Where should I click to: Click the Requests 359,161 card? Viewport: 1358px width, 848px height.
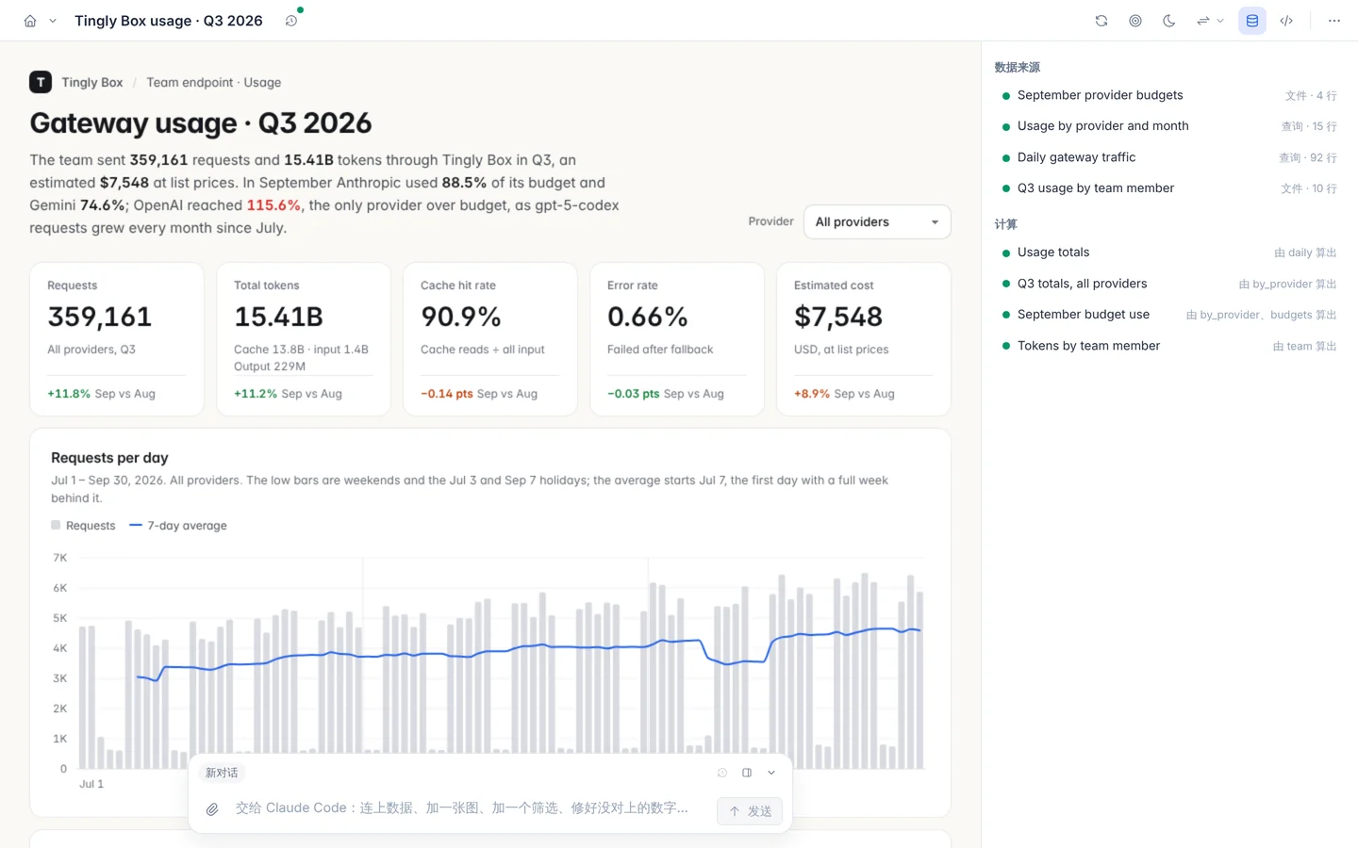point(117,339)
